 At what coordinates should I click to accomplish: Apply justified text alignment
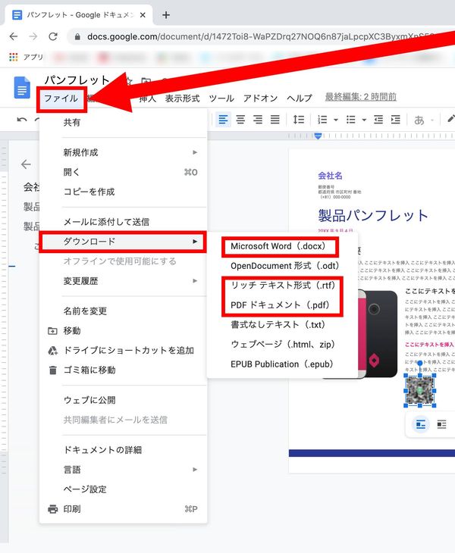tap(275, 120)
